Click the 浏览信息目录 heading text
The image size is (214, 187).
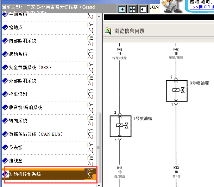pyautogui.click(x=129, y=31)
